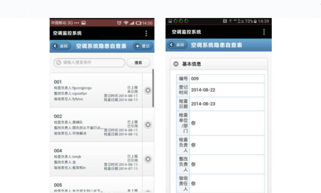Open list record 001
The height and width of the screenshot is (193, 321).
[96, 90]
